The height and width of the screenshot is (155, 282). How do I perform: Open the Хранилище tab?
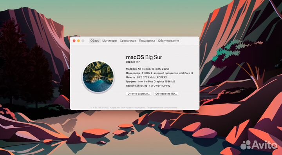[x=128, y=41]
